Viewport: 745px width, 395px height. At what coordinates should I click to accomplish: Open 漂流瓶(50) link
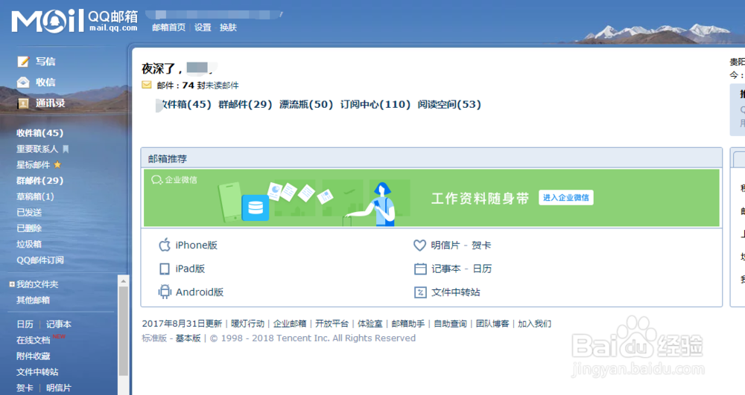click(x=306, y=104)
